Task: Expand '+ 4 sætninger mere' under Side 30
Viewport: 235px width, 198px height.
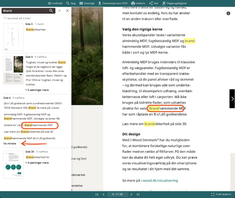Action: pos(37,163)
